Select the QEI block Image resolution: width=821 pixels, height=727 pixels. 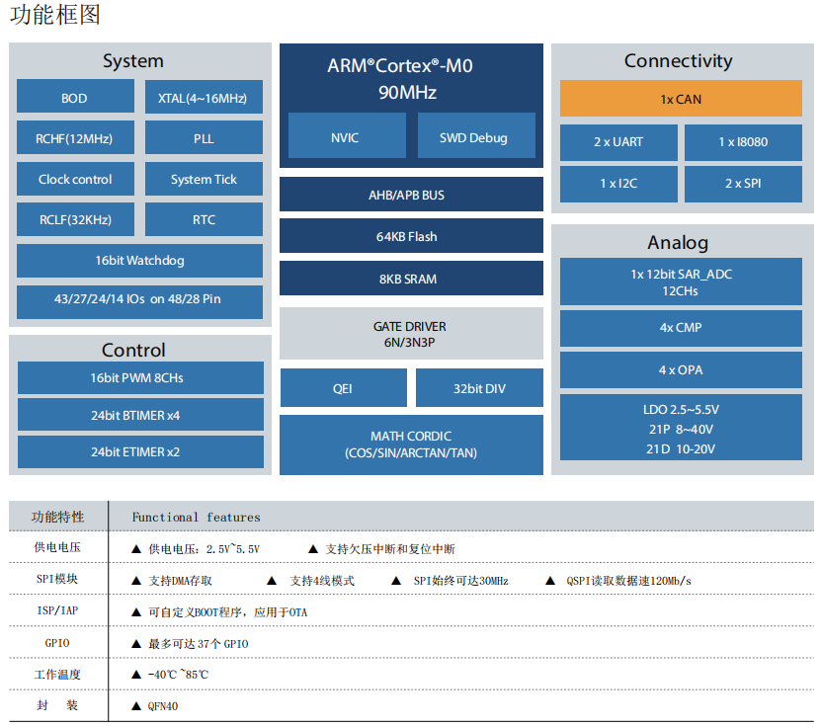[x=344, y=388]
